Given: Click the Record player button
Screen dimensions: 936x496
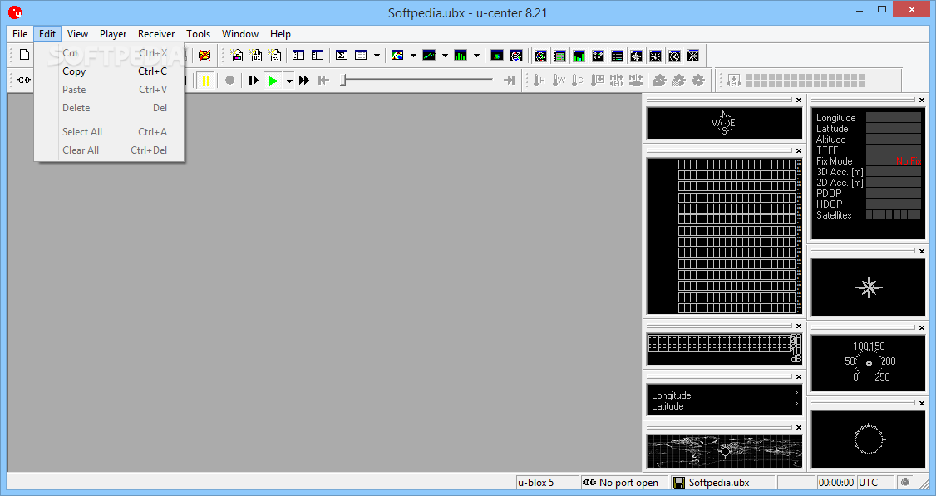Looking at the screenshot, I should [x=229, y=80].
